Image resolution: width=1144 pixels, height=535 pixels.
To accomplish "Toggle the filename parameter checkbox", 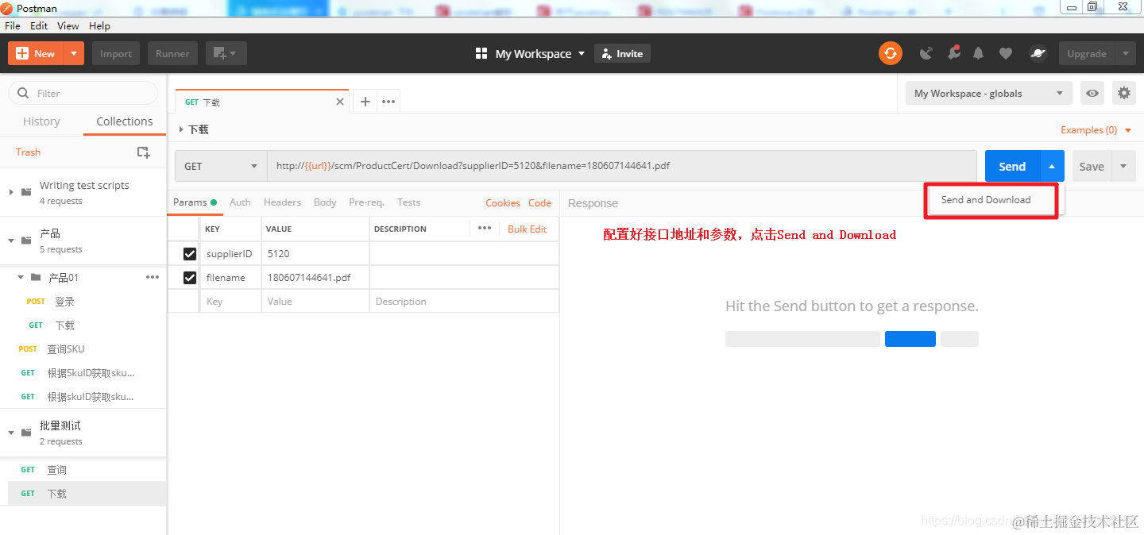I will (190, 278).
